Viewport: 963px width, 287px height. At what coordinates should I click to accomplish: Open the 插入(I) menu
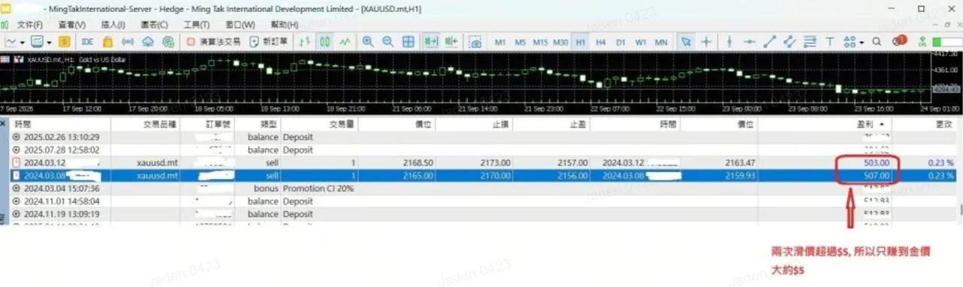tap(113, 25)
